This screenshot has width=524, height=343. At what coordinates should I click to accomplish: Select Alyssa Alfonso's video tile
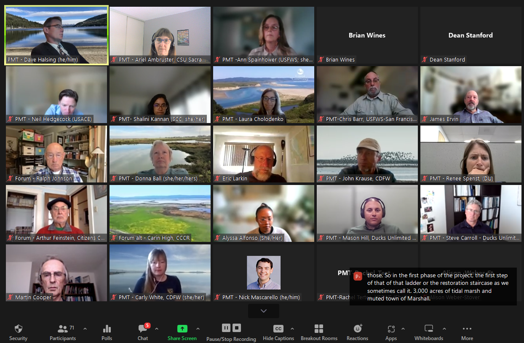pos(264,214)
